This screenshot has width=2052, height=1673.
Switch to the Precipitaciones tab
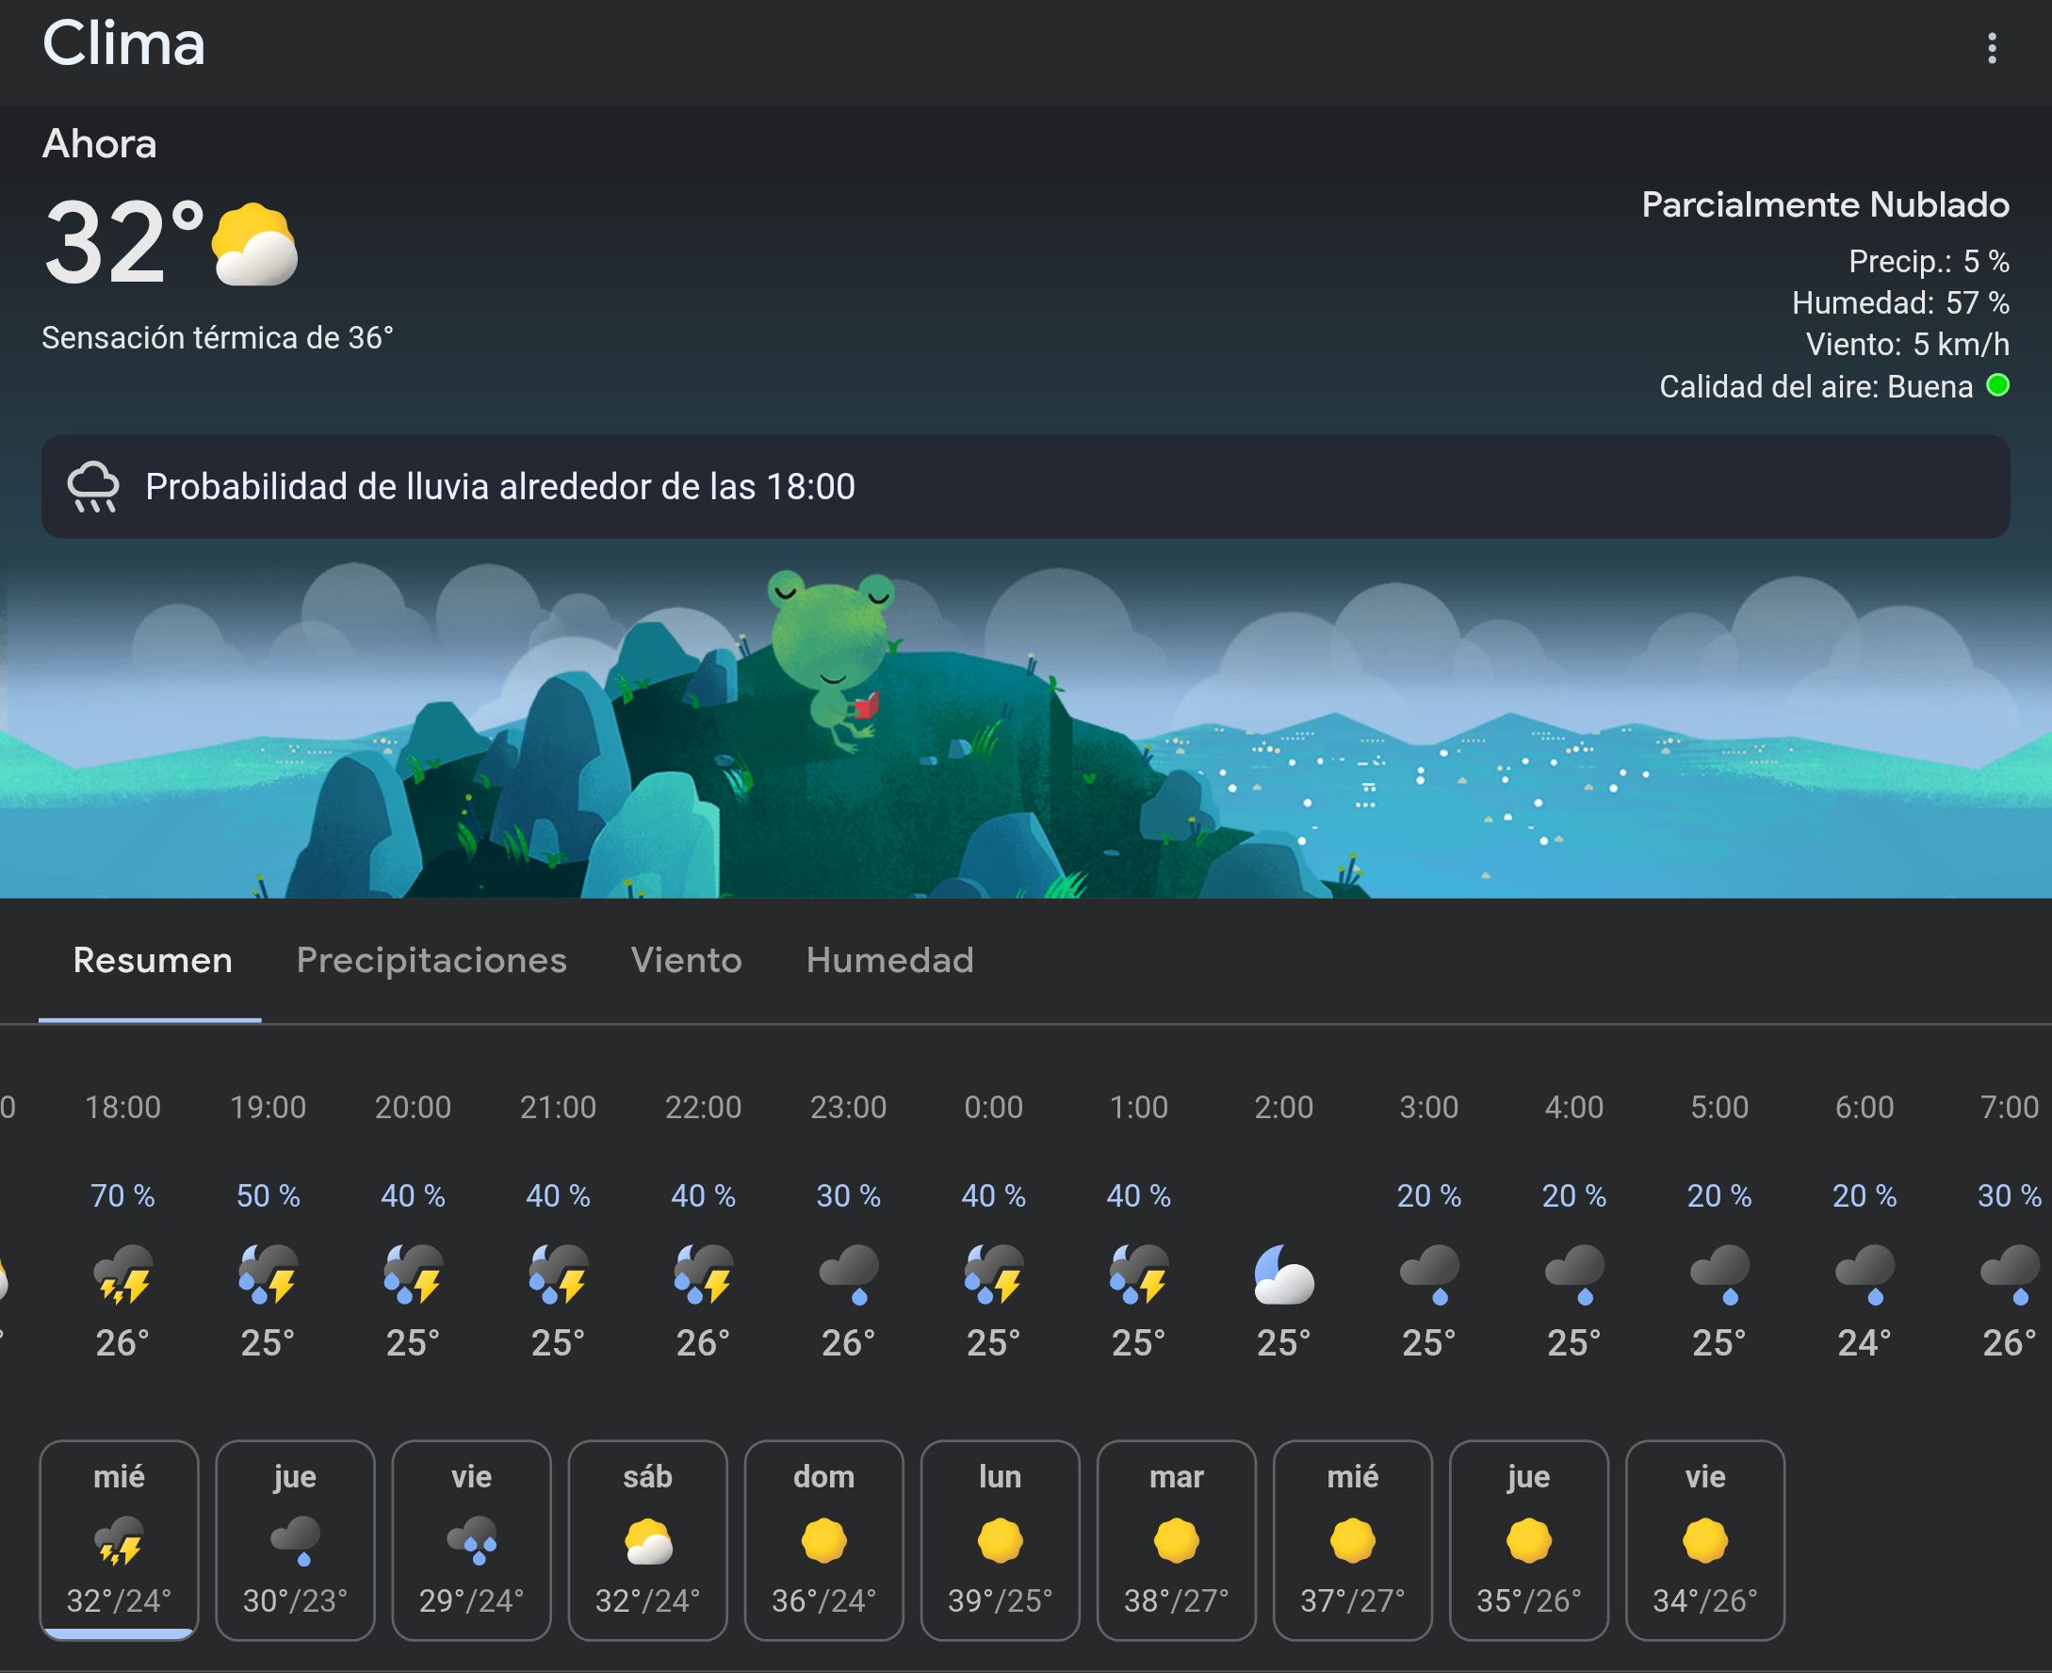point(431,960)
